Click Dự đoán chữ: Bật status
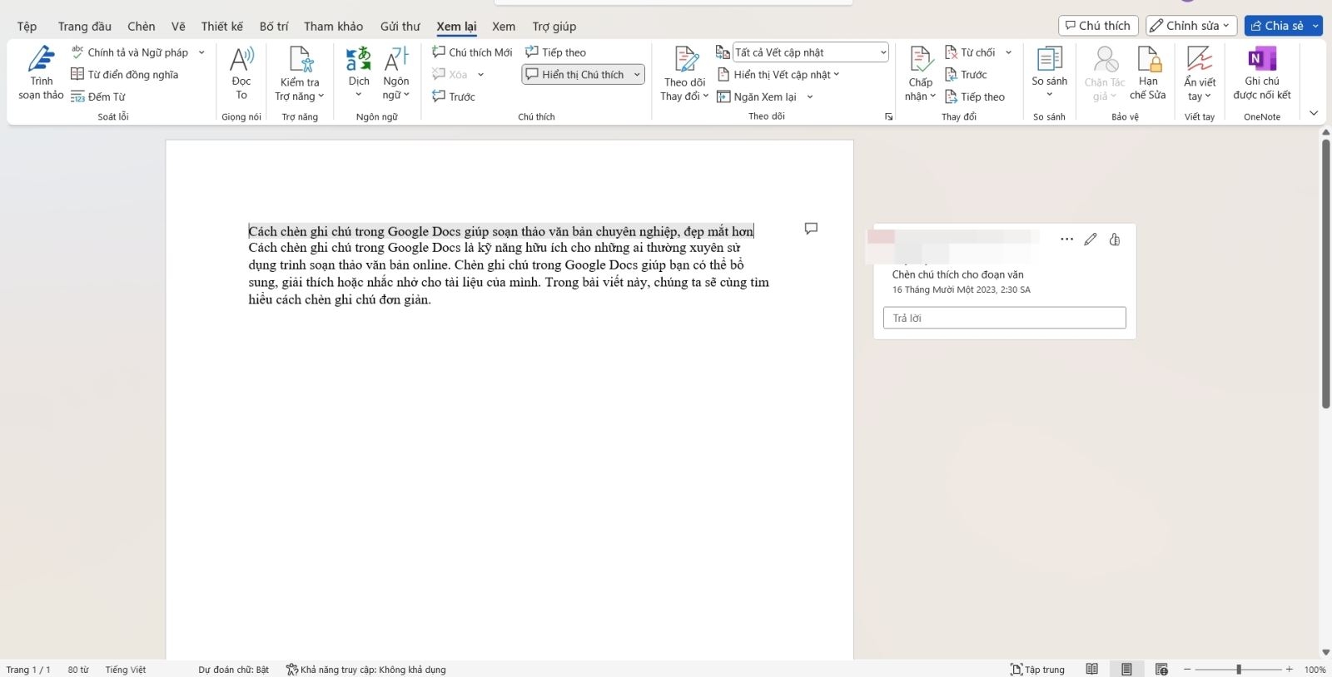1332x677 pixels. coord(233,670)
